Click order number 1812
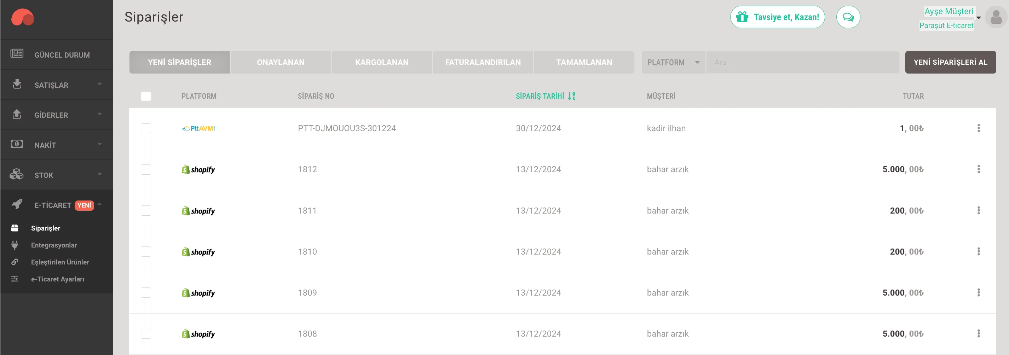 pos(307,169)
